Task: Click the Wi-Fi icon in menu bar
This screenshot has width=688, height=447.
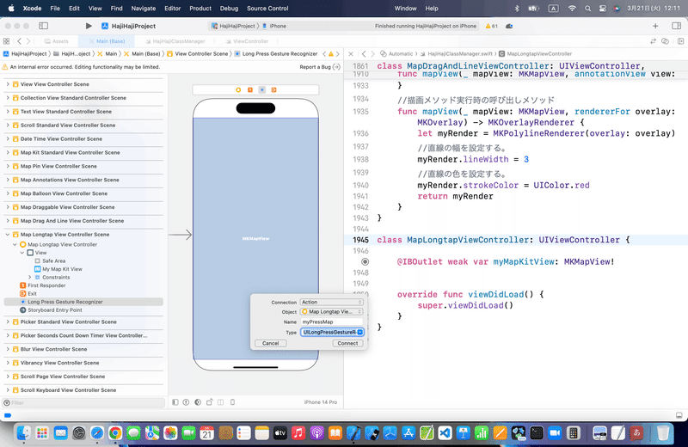Action: (x=572, y=9)
